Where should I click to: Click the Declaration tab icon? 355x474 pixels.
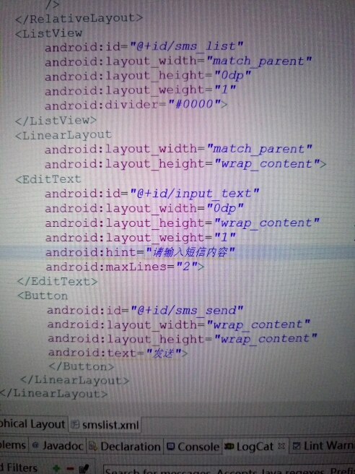point(93,447)
